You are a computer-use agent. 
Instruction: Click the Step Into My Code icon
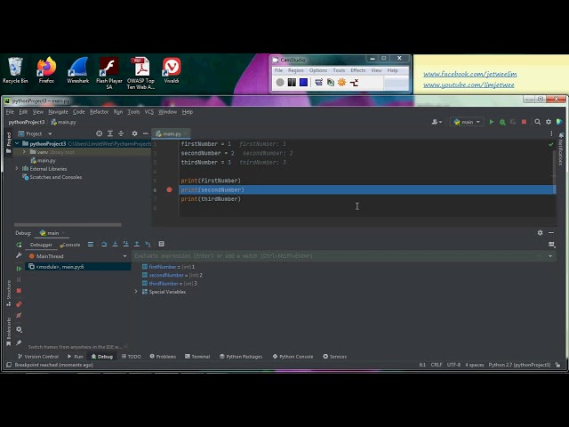(x=125, y=245)
